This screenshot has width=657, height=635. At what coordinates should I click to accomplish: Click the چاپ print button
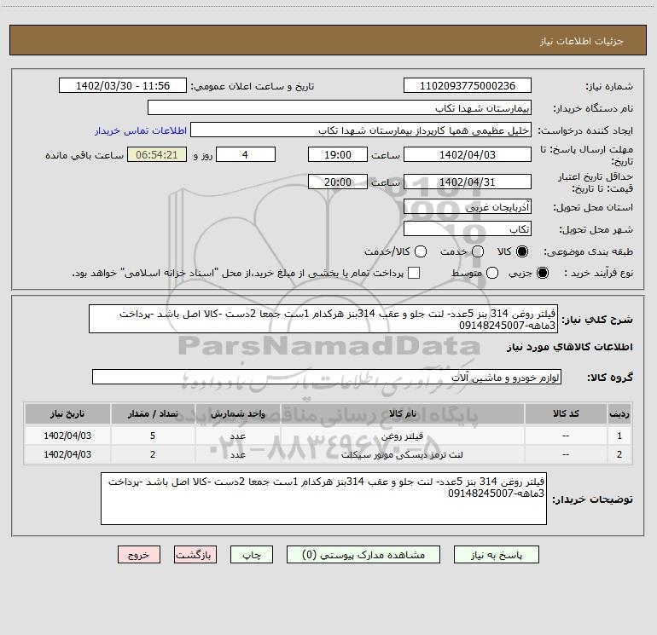[252, 555]
